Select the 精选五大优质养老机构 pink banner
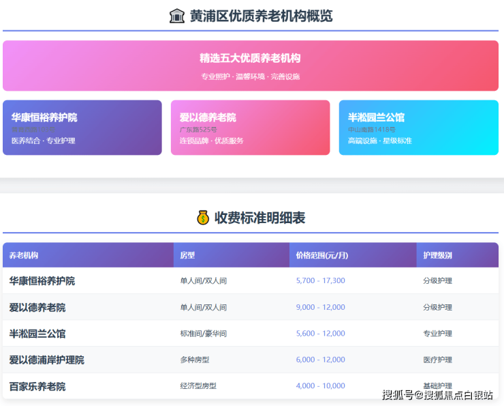Viewport: 504px width, 406px height. [250, 66]
